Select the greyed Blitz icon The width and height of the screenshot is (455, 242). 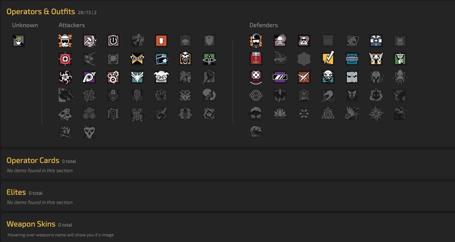click(x=113, y=59)
